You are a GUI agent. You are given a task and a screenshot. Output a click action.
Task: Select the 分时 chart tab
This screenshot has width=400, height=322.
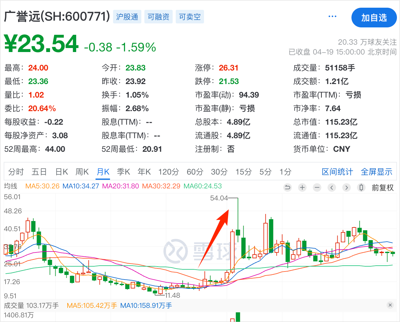[x=16, y=172]
